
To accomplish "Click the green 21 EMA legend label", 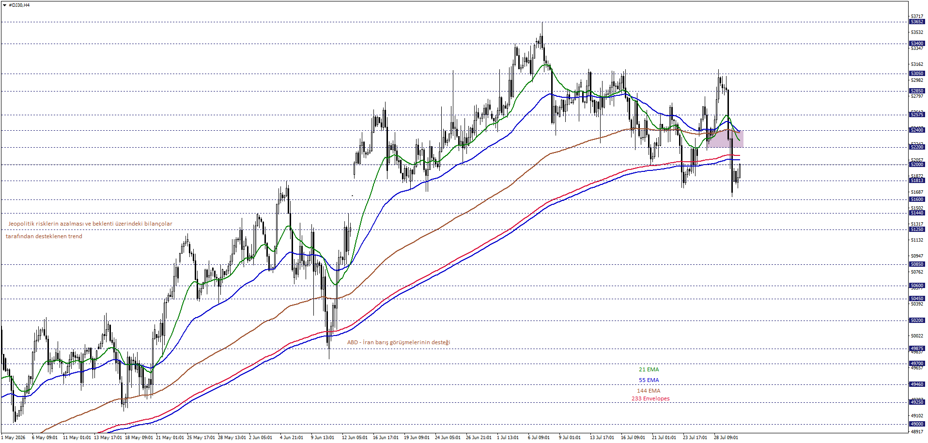I will 649,369.
